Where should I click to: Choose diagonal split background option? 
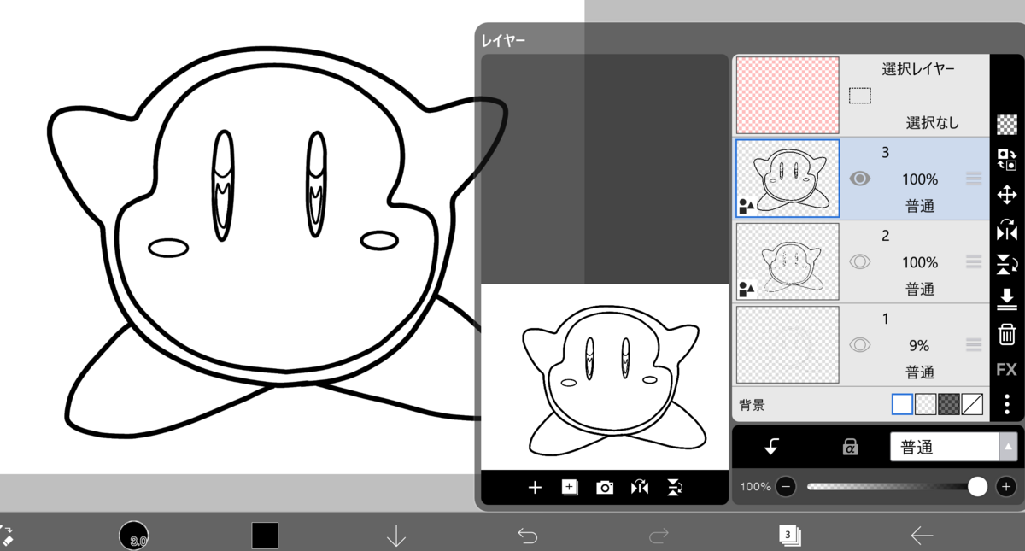(973, 404)
